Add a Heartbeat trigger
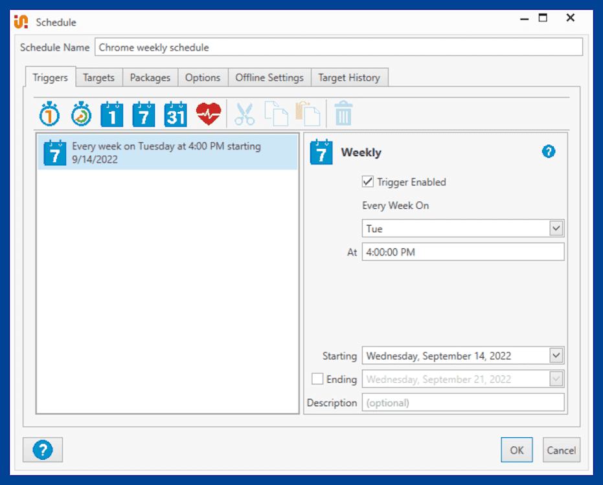The image size is (603, 485). 207,114
